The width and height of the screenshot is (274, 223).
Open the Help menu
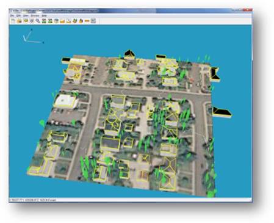point(44,16)
